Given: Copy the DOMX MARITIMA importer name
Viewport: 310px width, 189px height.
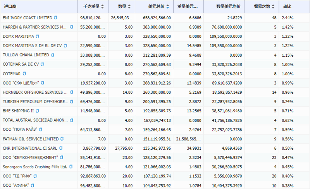Looking at the screenshot, I should 38,36.
